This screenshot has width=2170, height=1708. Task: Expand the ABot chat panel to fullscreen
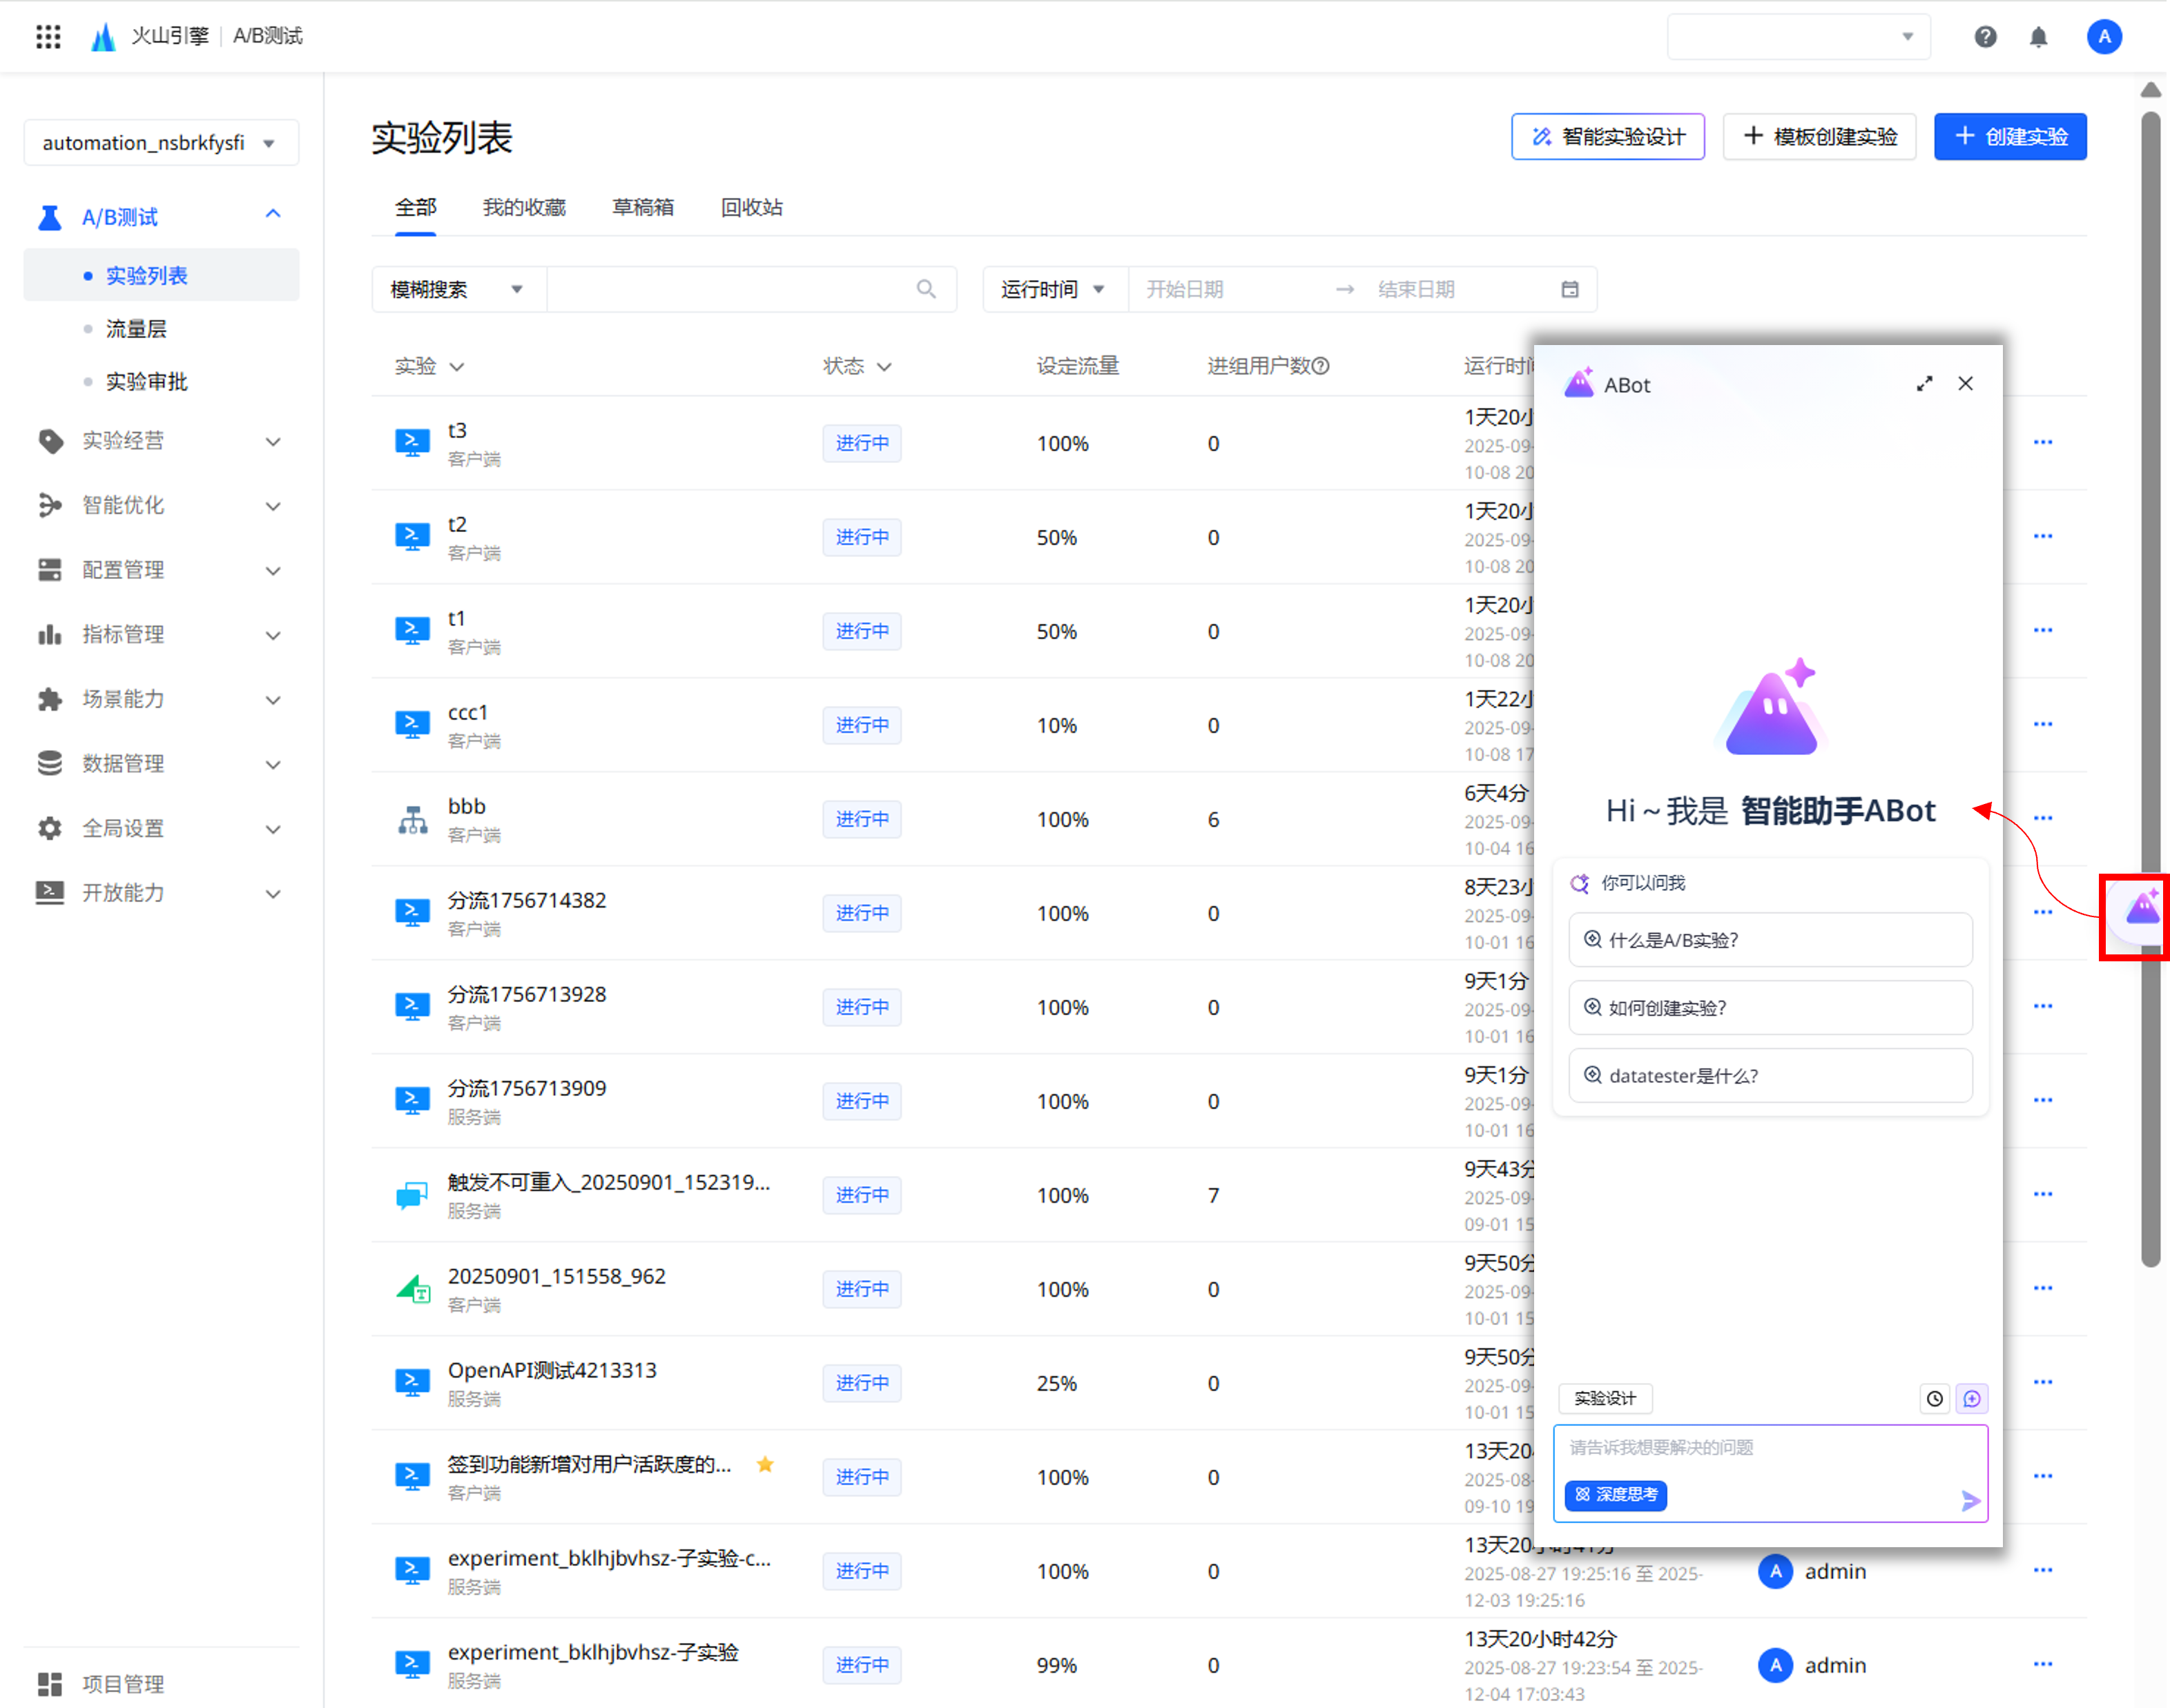tap(1924, 384)
